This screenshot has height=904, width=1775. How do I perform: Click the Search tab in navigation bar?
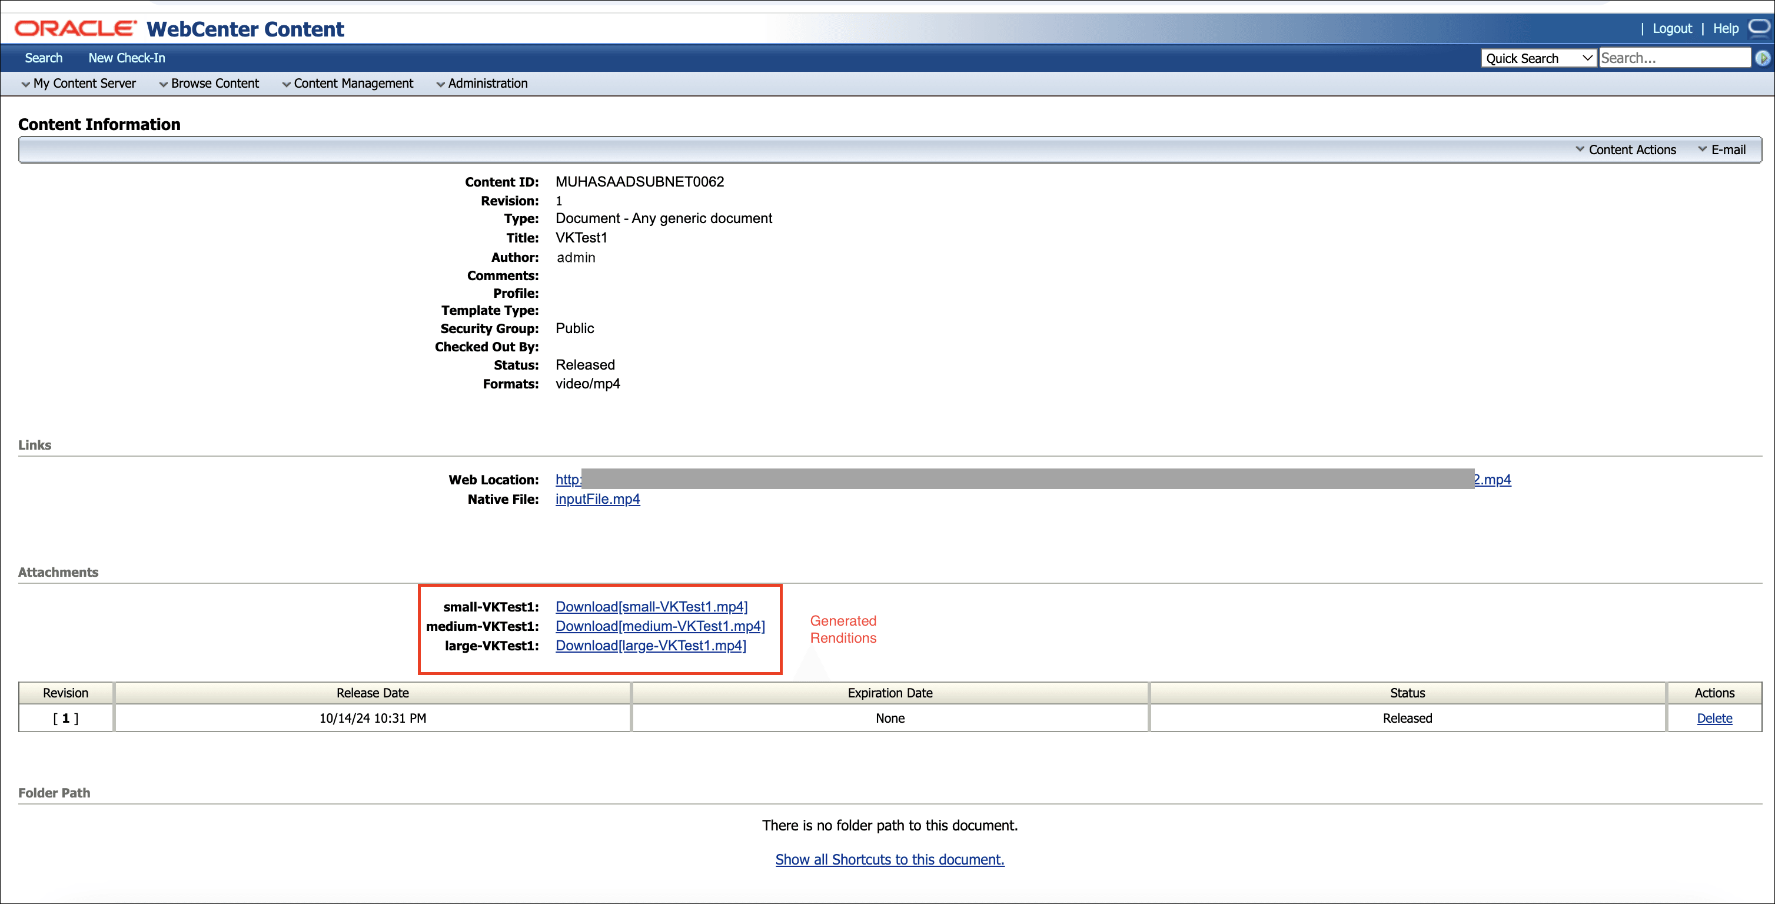tap(44, 58)
